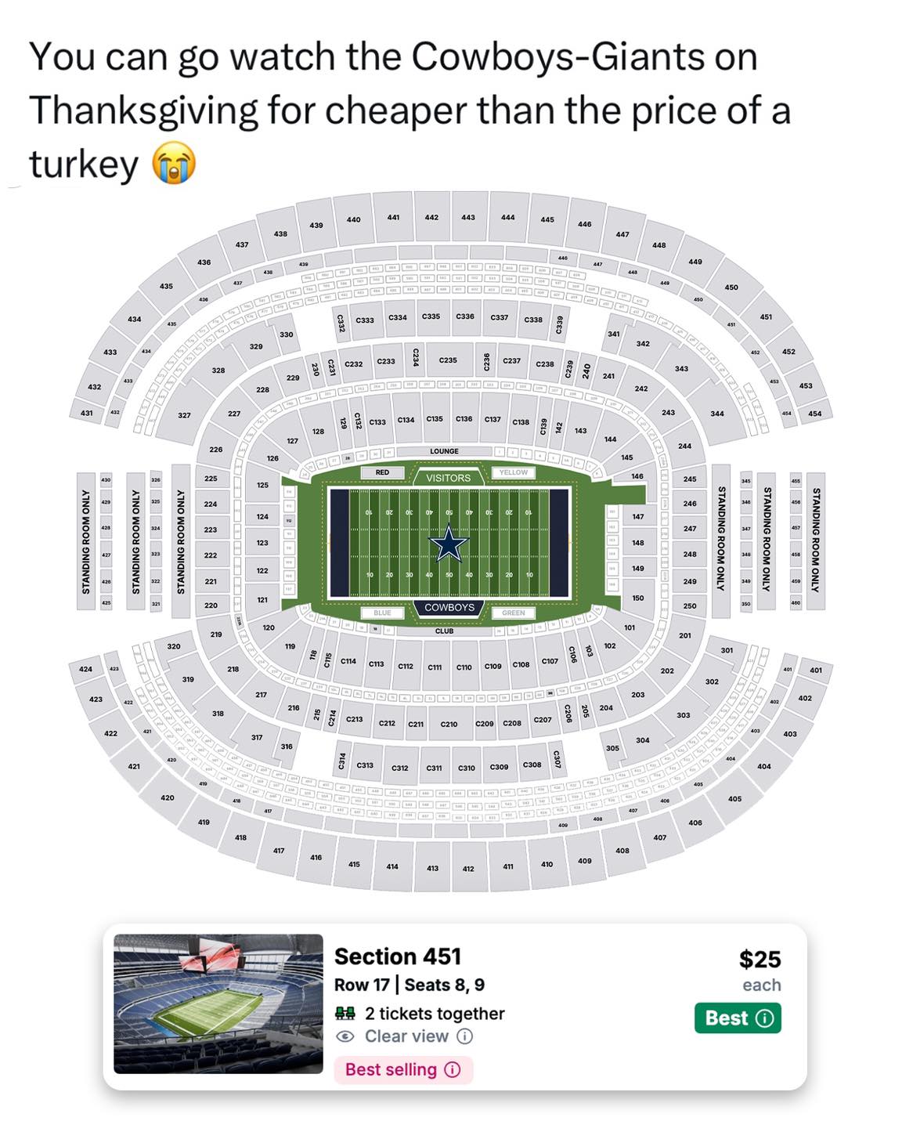This screenshot has width=902, height=1128.
Task: Click the seats icon for 2 tickets together
Action: click(345, 1013)
